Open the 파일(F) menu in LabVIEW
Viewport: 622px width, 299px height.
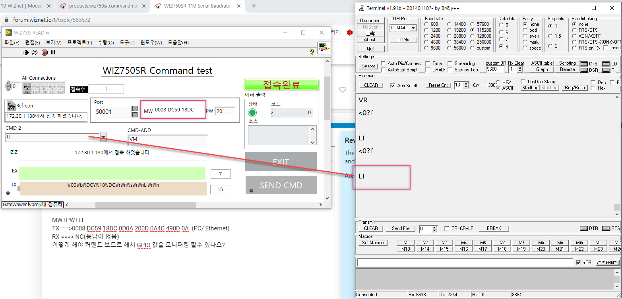click(x=12, y=42)
